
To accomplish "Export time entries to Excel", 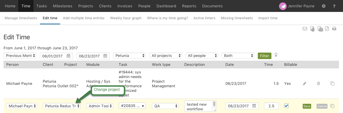I will [x=313, y=29].
